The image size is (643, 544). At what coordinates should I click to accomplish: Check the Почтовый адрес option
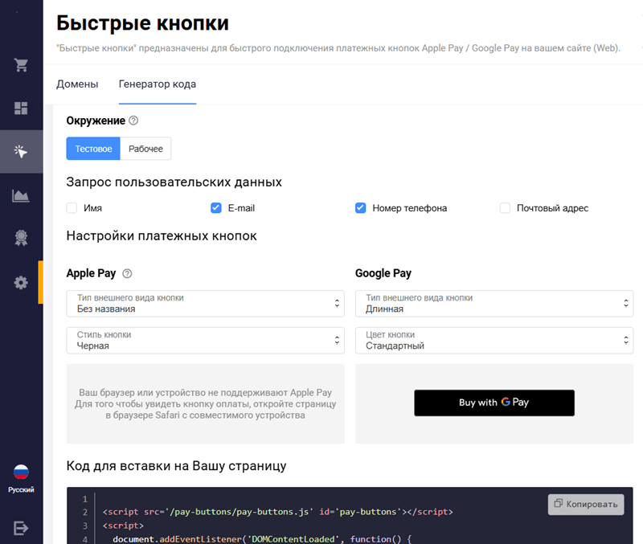[x=505, y=207]
